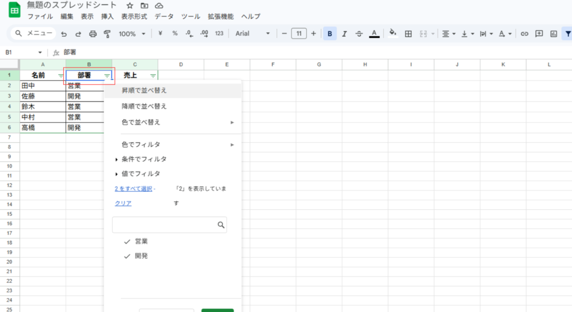Open the merge cells dropdown arrow
The height and width of the screenshot is (312, 572).
[x=433, y=33]
